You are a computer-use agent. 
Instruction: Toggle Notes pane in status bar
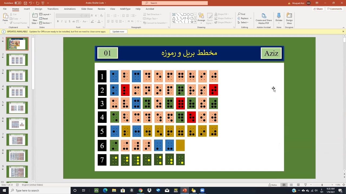(273, 185)
